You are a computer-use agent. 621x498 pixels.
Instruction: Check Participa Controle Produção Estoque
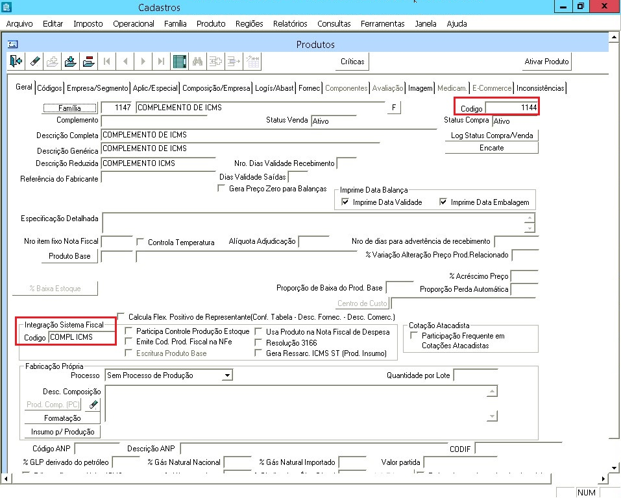pos(128,331)
